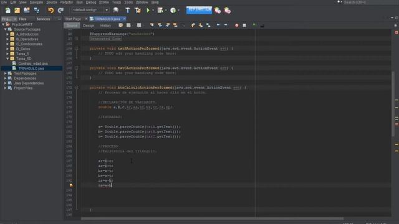This screenshot has height=224, width=399.
Task: Open the Refactor menu
Action: tap(67, 2)
